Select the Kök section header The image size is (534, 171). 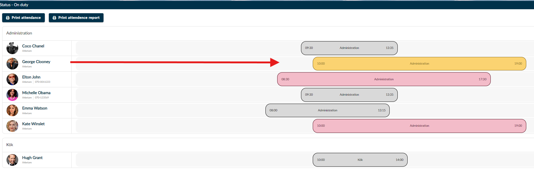click(10, 145)
